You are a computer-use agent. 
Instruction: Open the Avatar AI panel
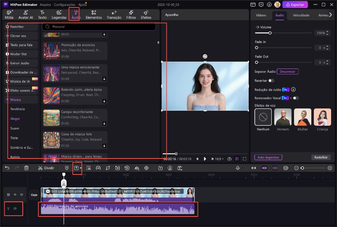[x=26, y=15]
